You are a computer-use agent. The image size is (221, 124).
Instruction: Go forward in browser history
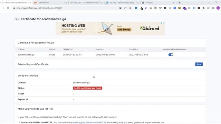(x=3, y=8)
